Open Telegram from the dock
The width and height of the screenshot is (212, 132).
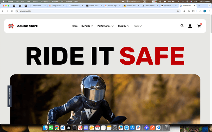[x=127, y=127]
